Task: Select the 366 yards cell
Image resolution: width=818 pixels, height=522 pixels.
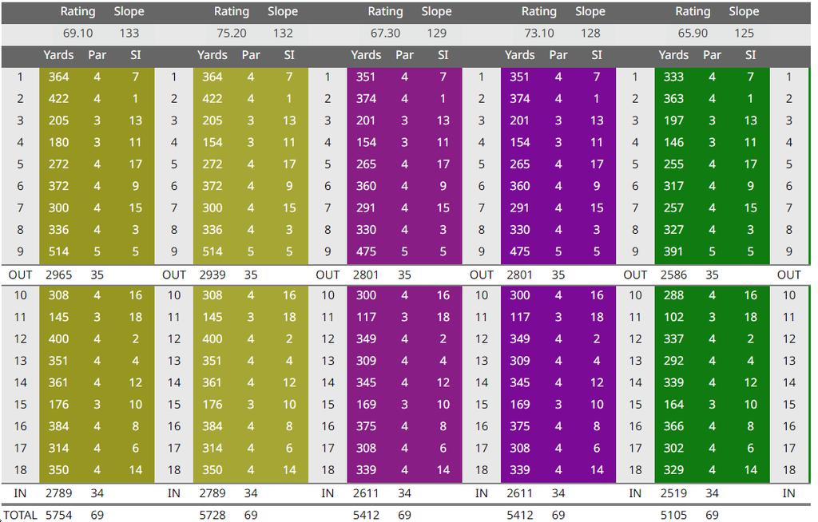Action: coord(673,426)
